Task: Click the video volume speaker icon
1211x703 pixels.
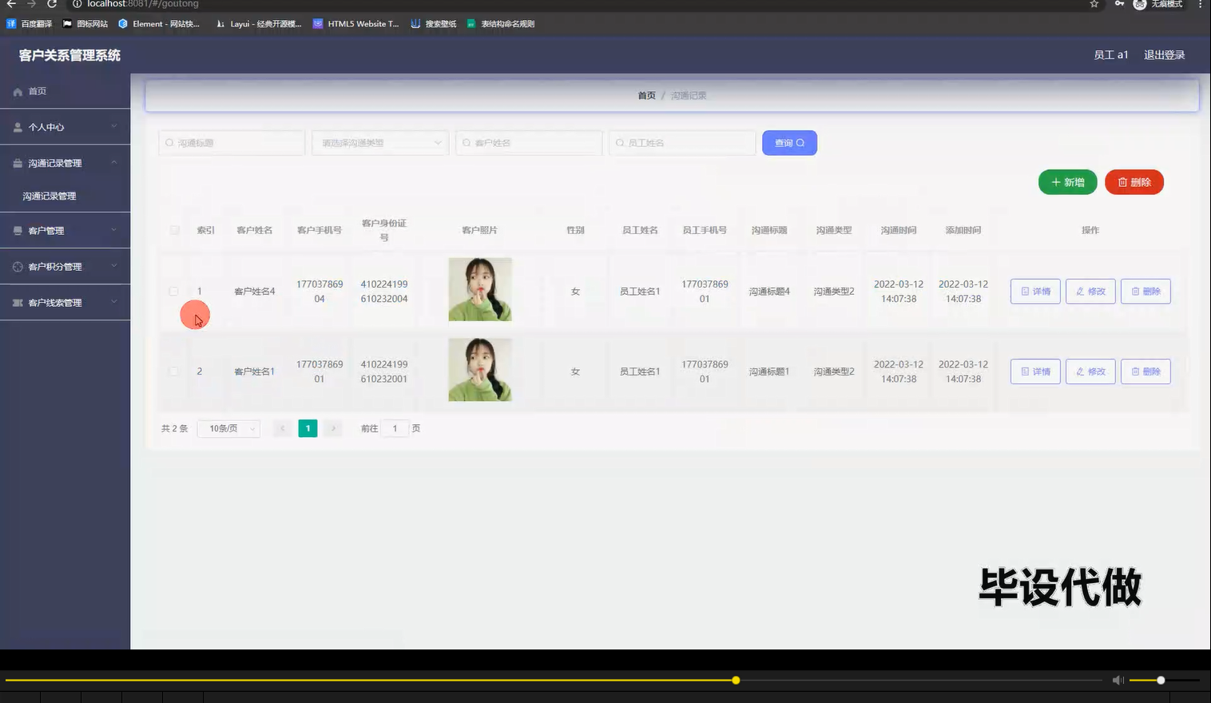Action: 1118,680
